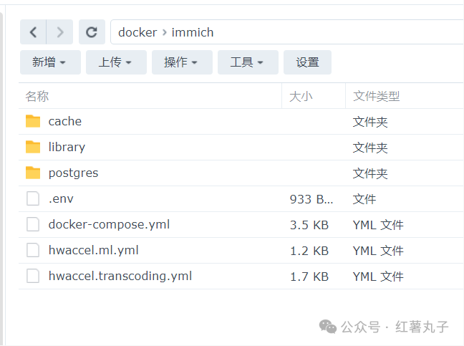
Task: Select the cache folder icon
Action: tap(33, 121)
